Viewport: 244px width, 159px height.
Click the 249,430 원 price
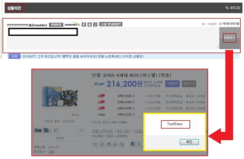click(126, 102)
